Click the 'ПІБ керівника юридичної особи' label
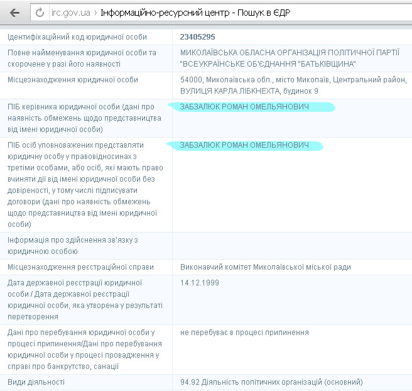The width and height of the screenshot is (412, 391). 80,107
